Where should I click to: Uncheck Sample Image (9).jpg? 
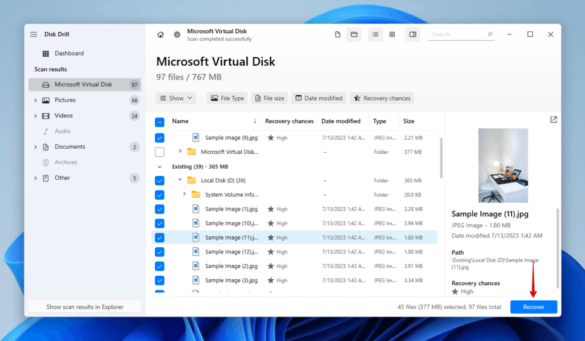click(x=159, y=137)
